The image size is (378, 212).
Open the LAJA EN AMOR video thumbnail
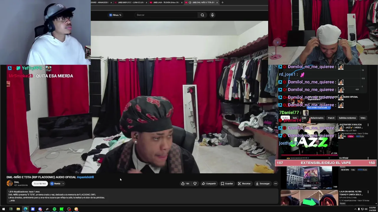(309, 198)
